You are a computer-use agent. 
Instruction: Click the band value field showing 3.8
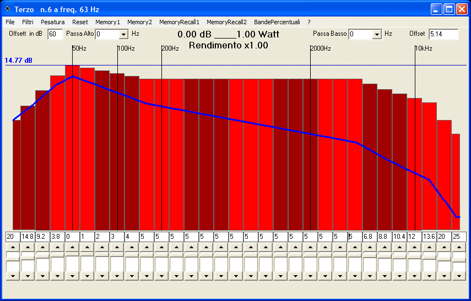coord(57,237)
